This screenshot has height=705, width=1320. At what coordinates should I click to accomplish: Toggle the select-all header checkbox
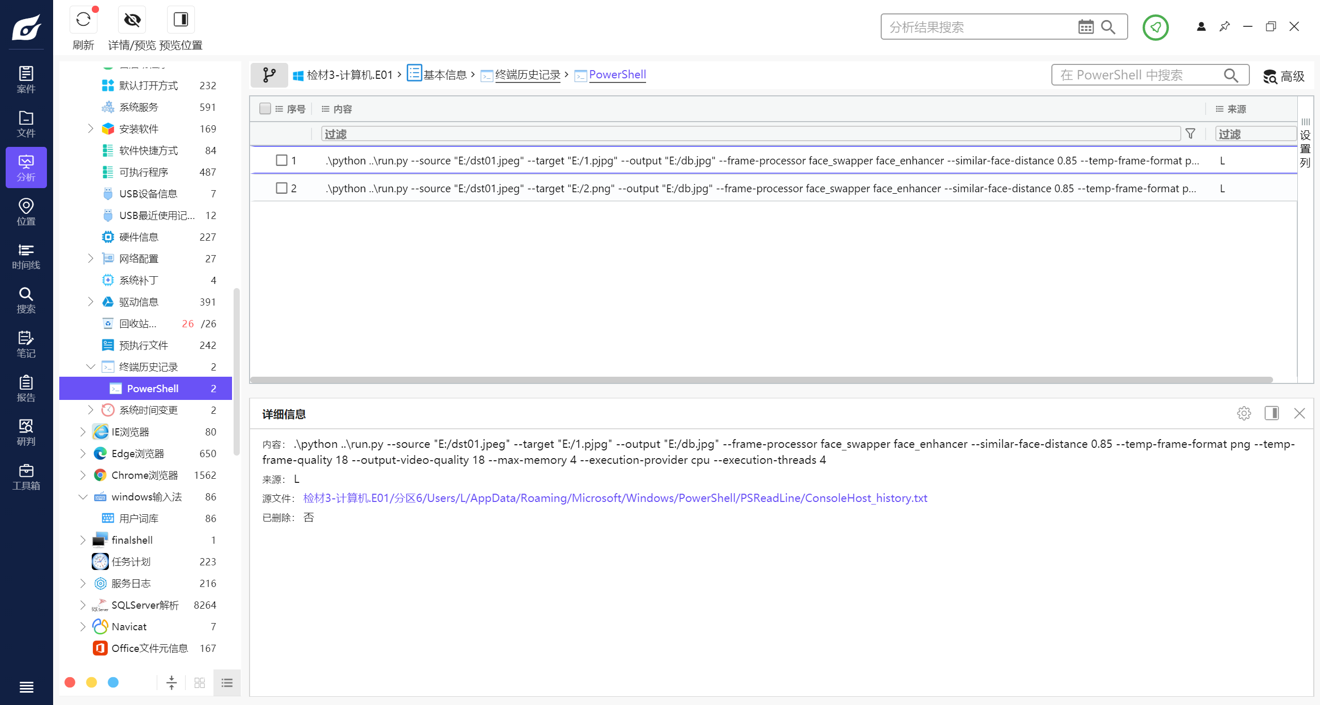pyautogui.click(x=265, y=109)
